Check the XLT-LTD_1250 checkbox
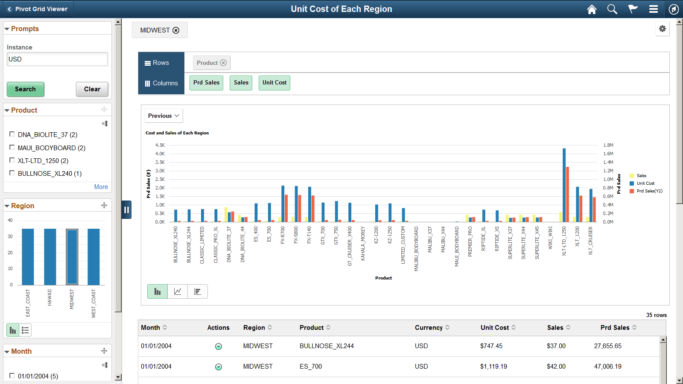Viewport: 683px width, 384px height. pos(12,160)
